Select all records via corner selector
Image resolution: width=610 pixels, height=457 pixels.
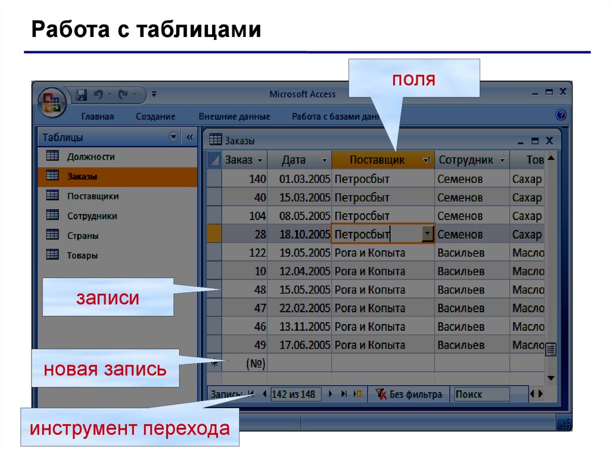pyautogui.click(x=214, y=160)
